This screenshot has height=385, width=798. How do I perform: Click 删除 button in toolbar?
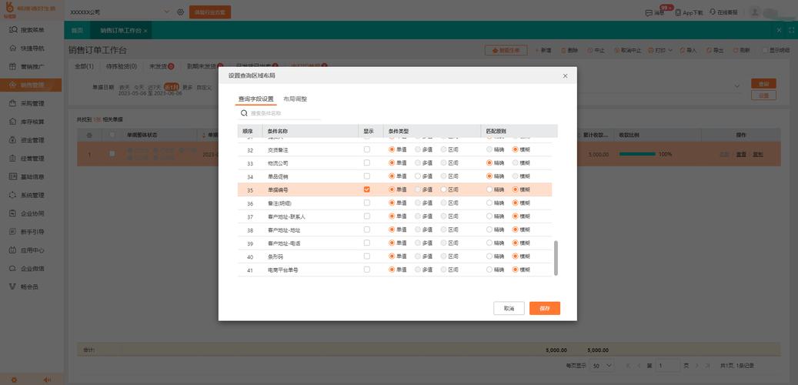coord(569,50)
